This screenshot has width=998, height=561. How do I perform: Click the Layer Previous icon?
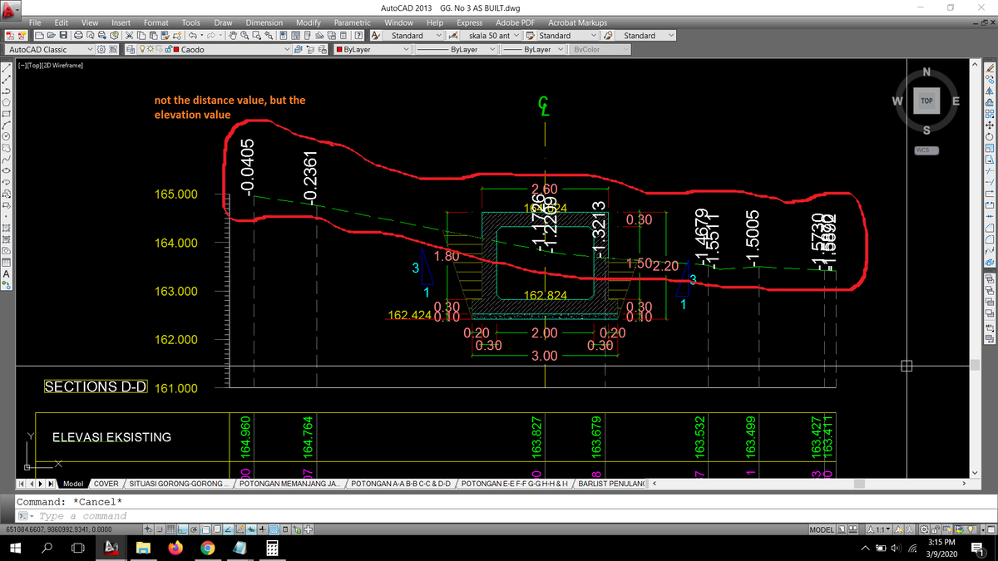coord(311,50)
